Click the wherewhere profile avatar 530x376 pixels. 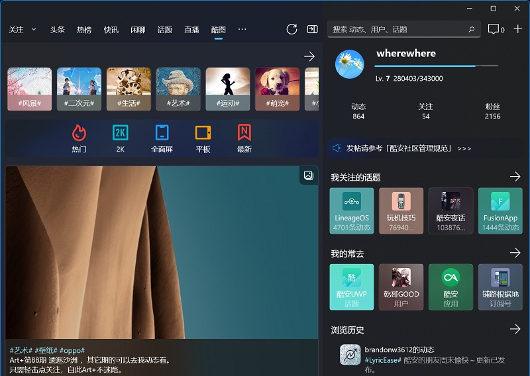pyautogui.click(x=350, y=64)
